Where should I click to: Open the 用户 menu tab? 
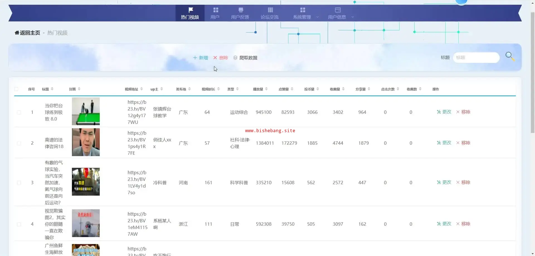coord(215,13)
